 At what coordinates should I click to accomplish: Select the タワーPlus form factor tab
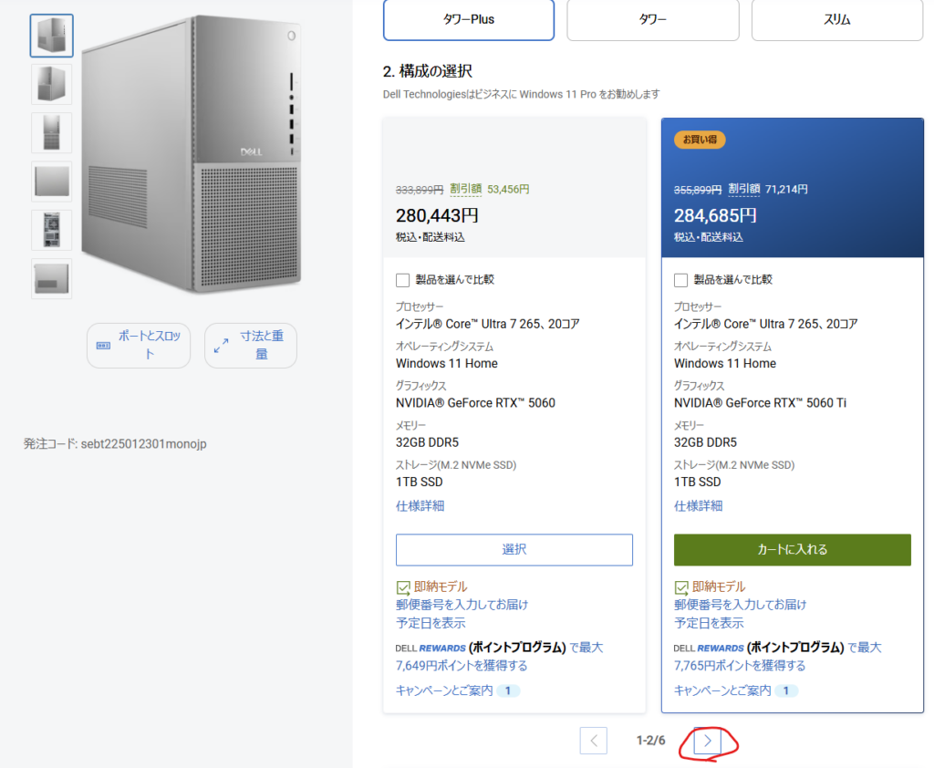click(x=469, y=20)
